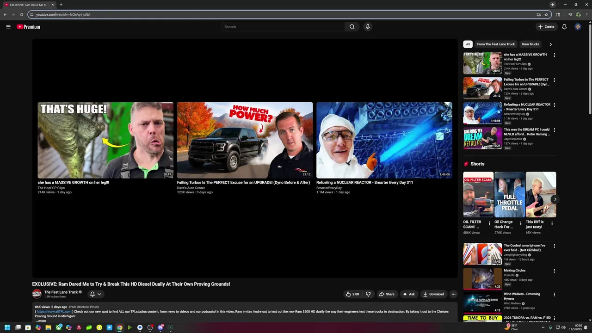Open options for 'Refueling a NUCLEAR REACTOR' sidebar video
This screenshot has width=592, height=333.
[554, 105]
